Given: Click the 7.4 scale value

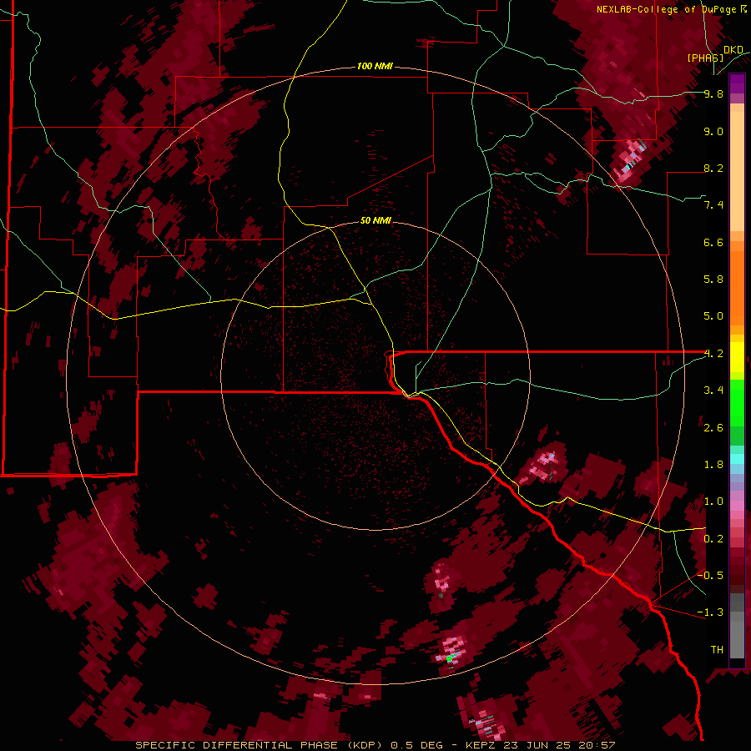Looking at the screenshot, I should pos(713,205).
